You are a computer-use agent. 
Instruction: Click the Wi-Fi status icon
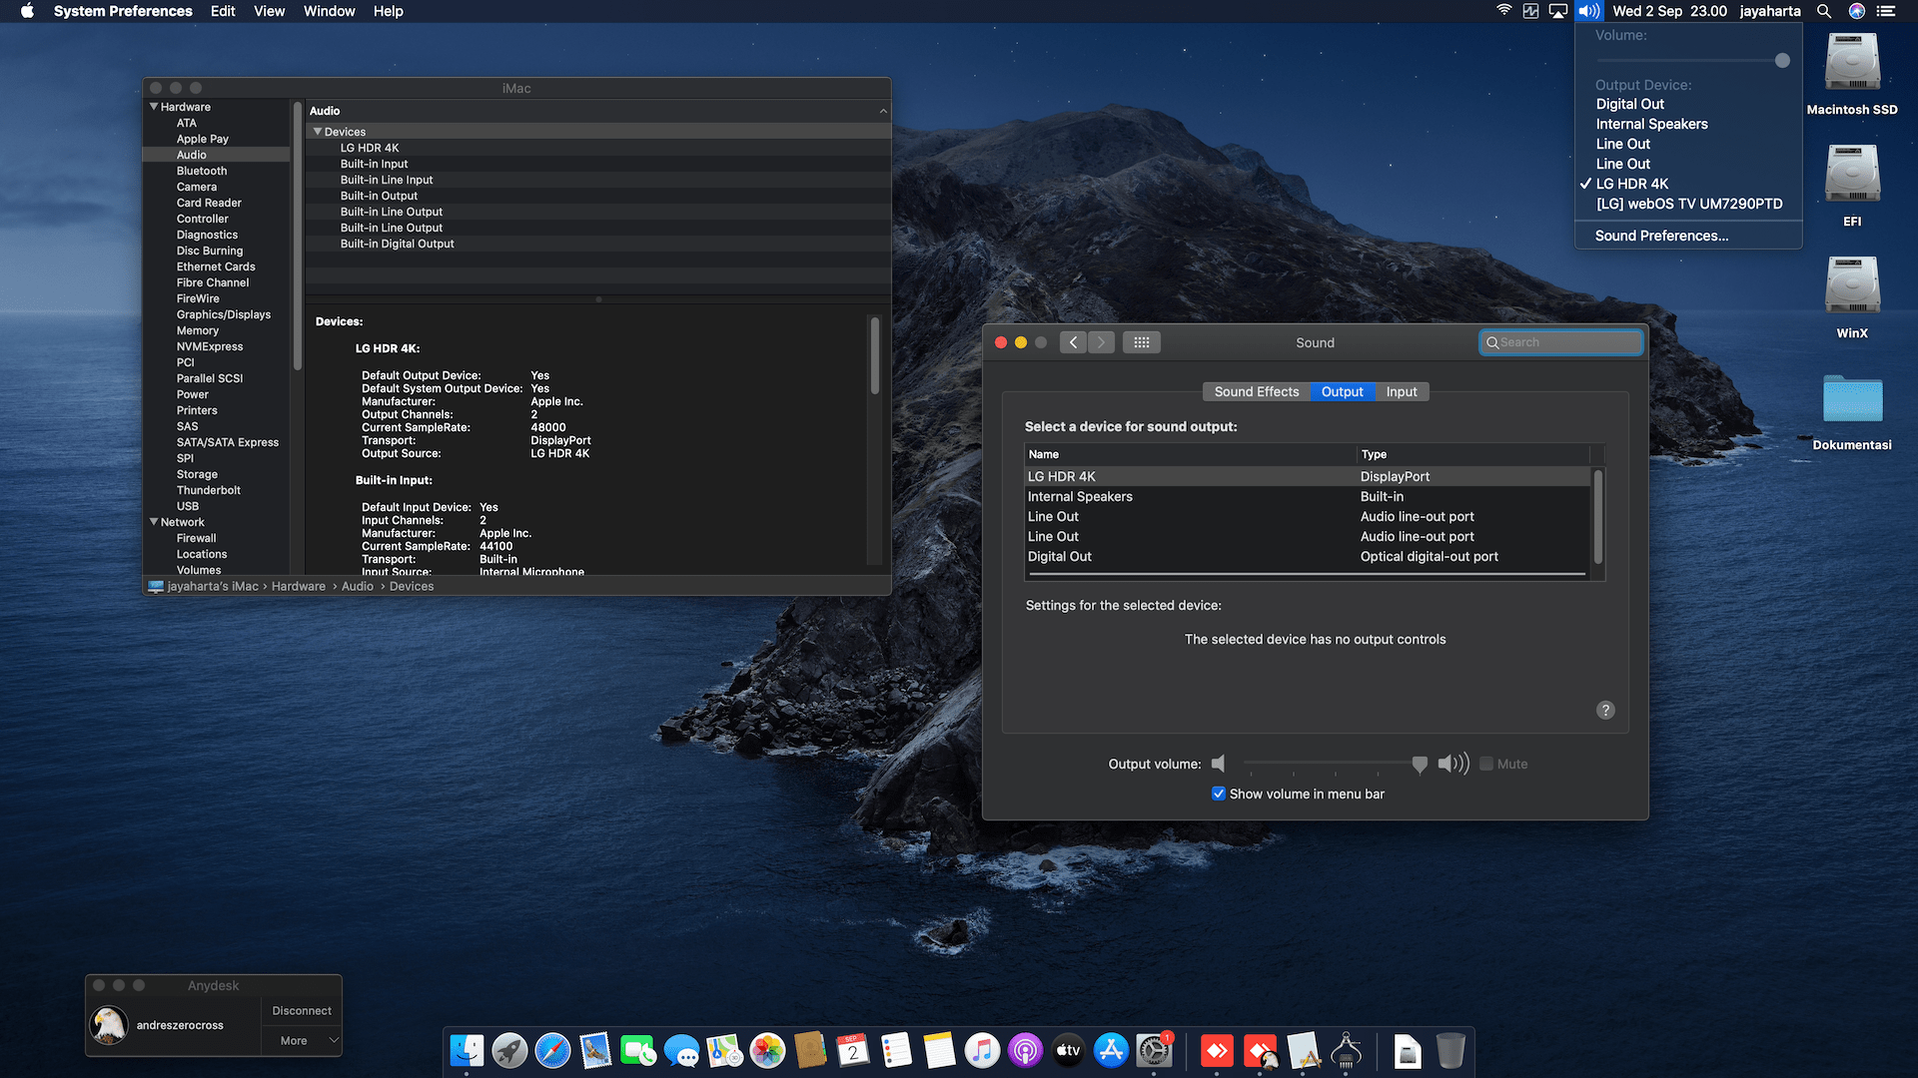1503,11
